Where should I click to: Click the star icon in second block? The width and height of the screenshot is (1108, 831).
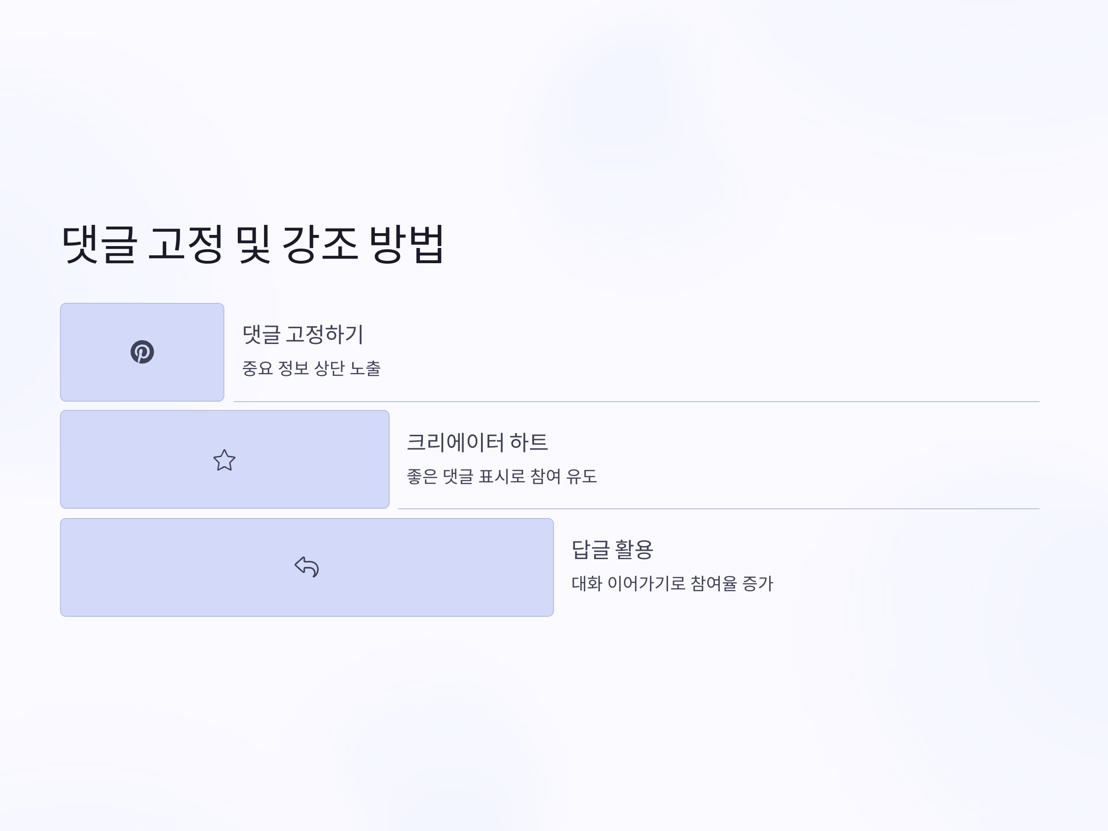click(224, 460)
